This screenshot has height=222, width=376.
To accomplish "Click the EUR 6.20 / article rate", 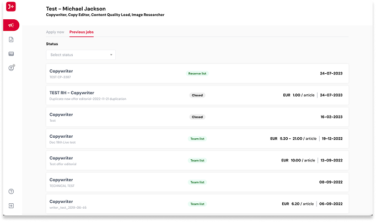I will tap(298, 204).
